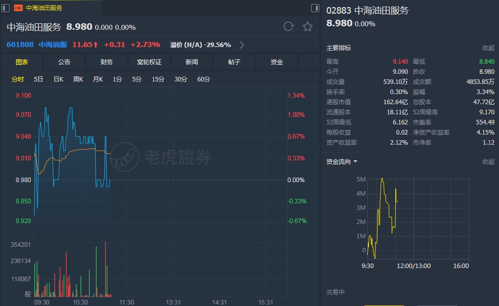The height and width of the screenshot is (306, 499).
Task: Toggle the right sidebar panel icon
Action: pyautogui.click(x=315, y=8)
